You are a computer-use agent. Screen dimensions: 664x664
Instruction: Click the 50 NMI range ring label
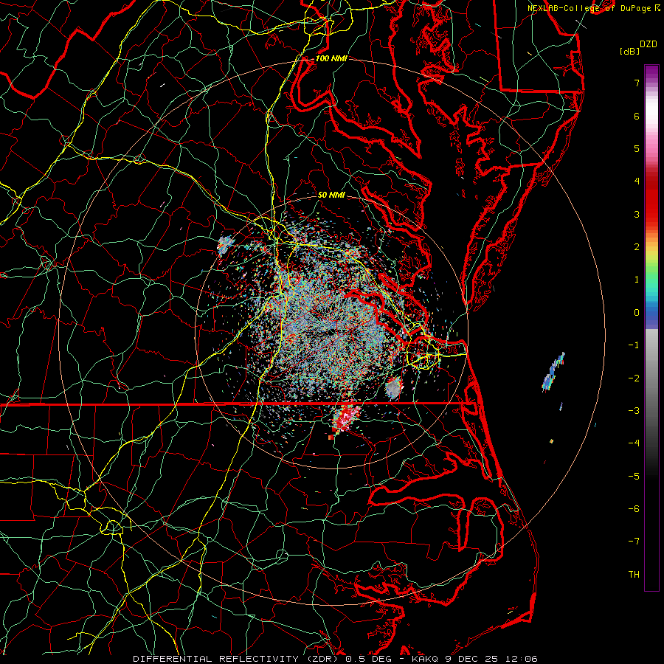pyautogui.click(x=331, y=195)
